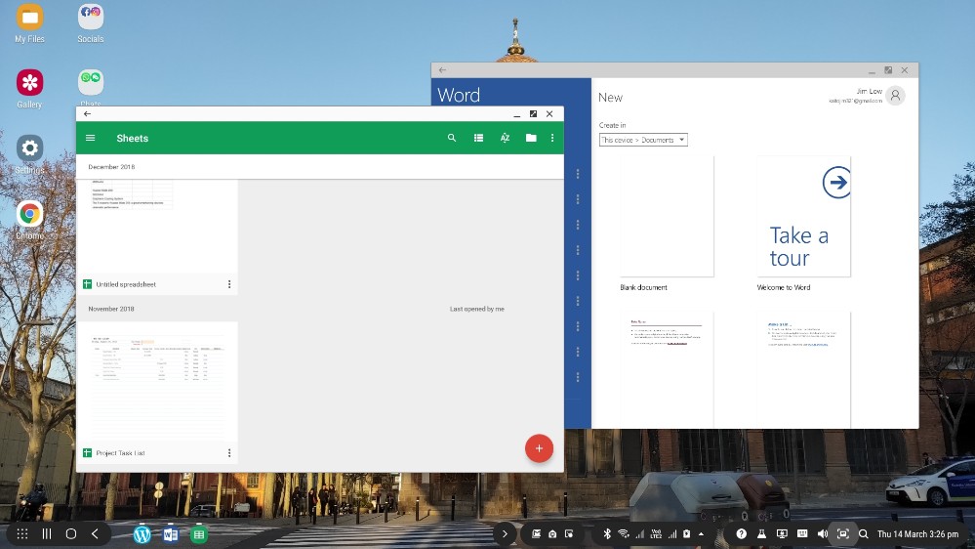Click the red new spreadsheet plus button
The height and width of the screenshot is (549, 975).
click(539, 448)
